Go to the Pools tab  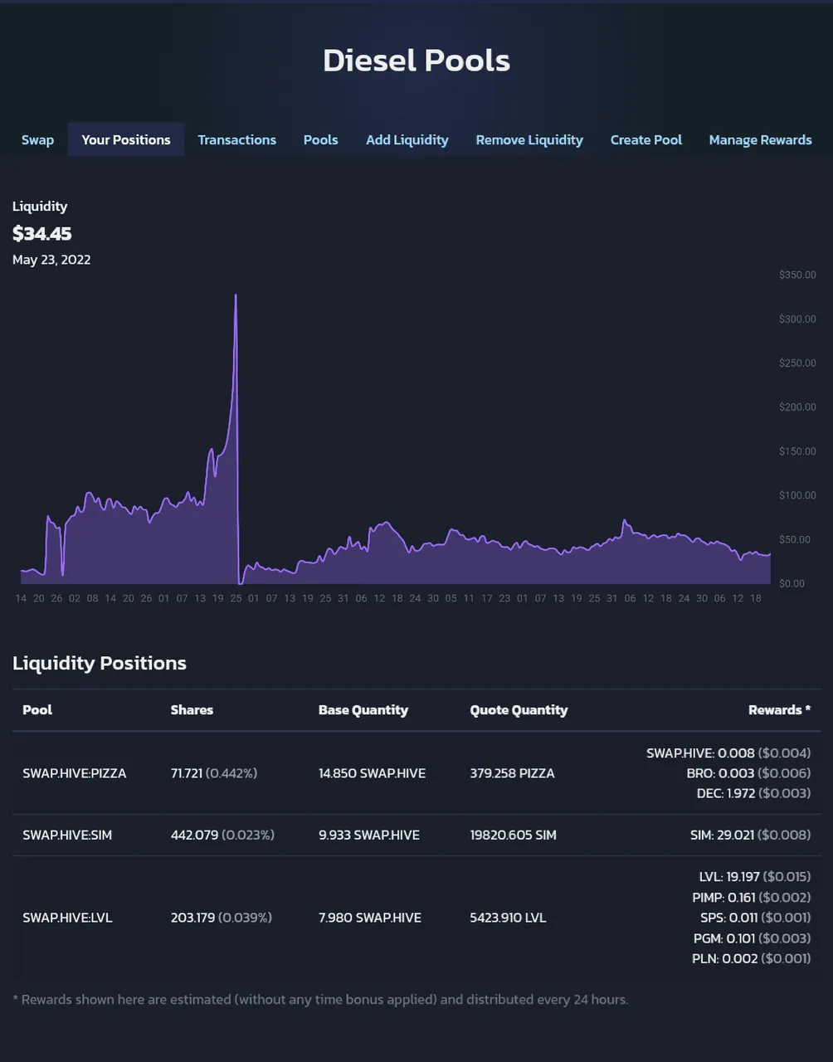tap(320, 139)
